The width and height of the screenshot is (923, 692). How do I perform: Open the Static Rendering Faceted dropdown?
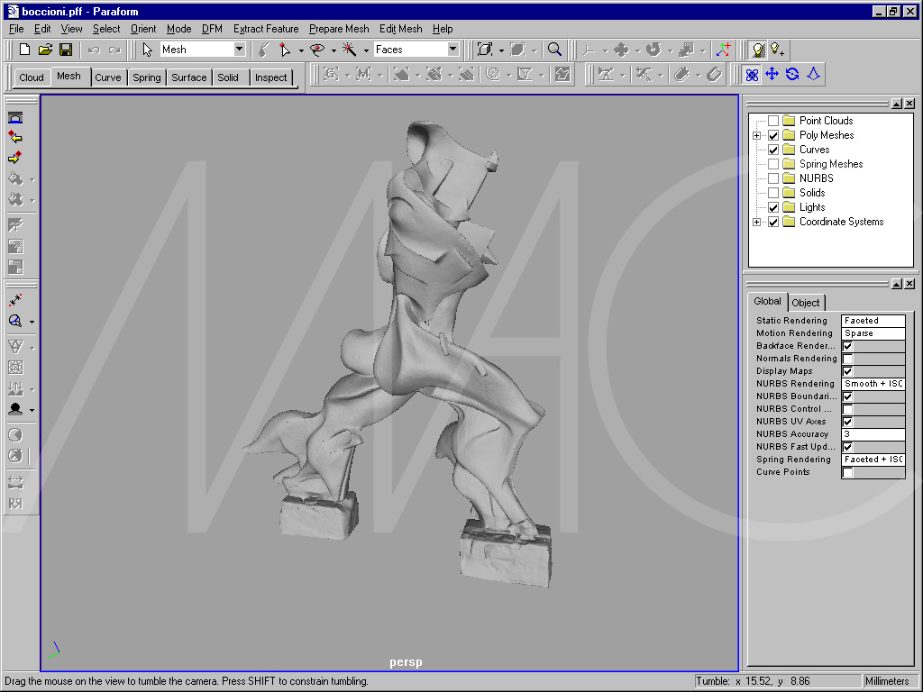click(x=873, y=321)
